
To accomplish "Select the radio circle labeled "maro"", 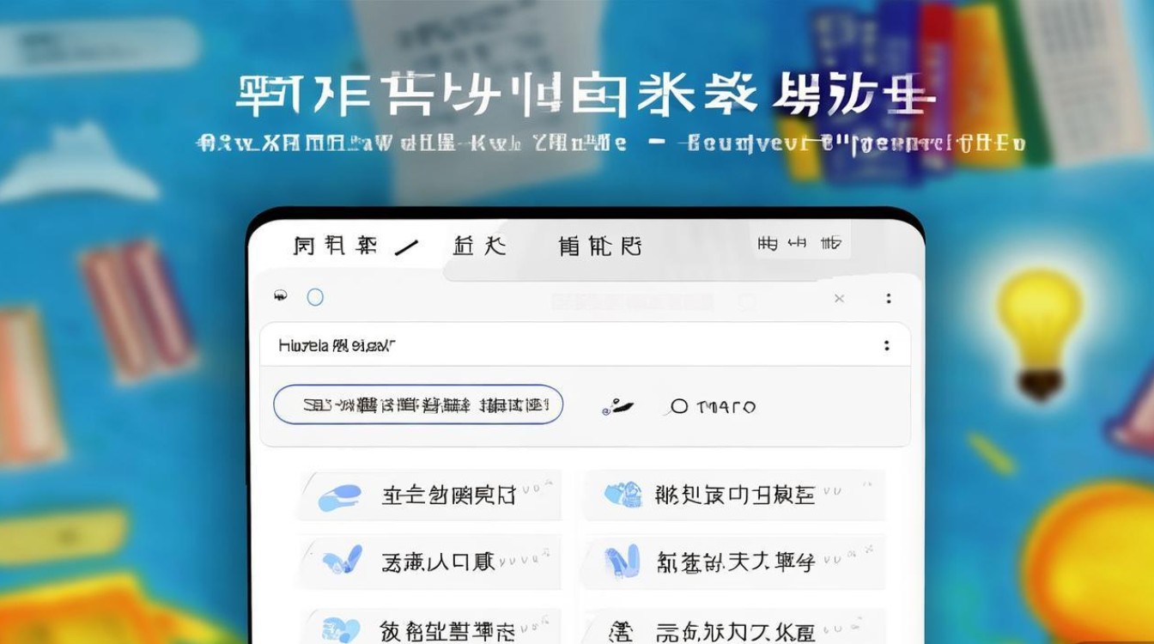I will pyautogui.click(x=679, y=407).
